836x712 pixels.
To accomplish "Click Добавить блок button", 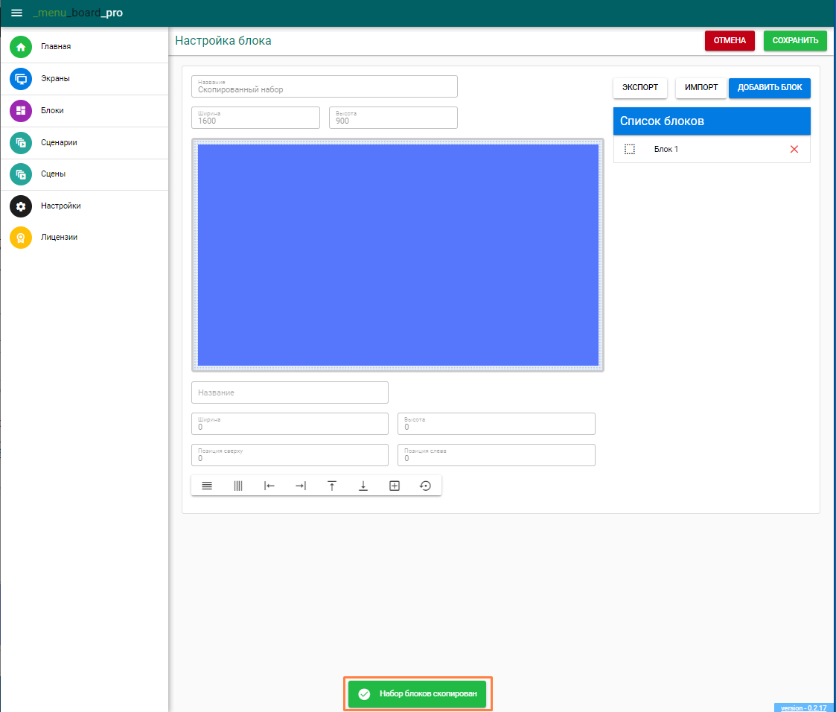I will [x=769, y=88].
